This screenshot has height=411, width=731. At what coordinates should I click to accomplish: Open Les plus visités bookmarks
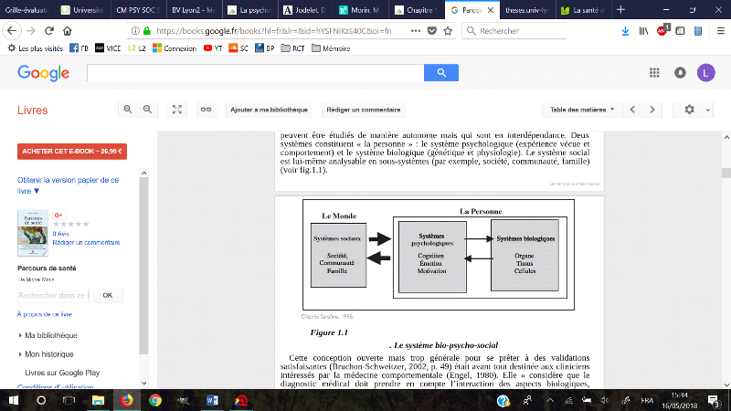pos(36,48)
